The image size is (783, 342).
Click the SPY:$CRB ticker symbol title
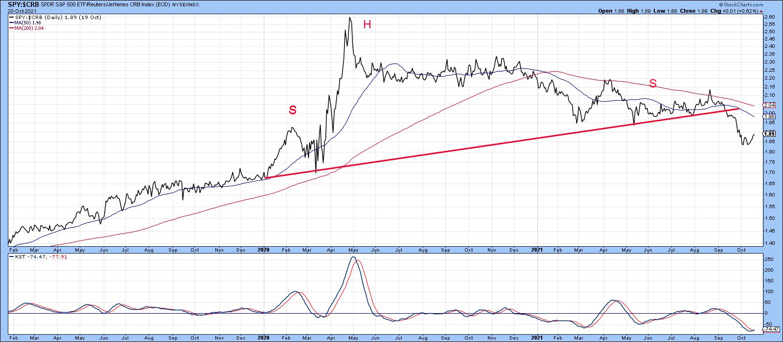tap(21, 4)
